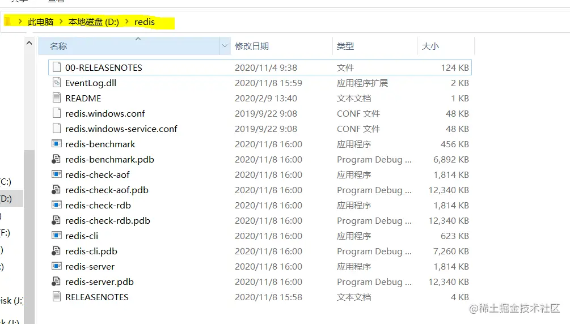Click the redis-check-aof.pdb file icon
The width and height of the screenshot is (570, 324).
[x=56, y=190]
